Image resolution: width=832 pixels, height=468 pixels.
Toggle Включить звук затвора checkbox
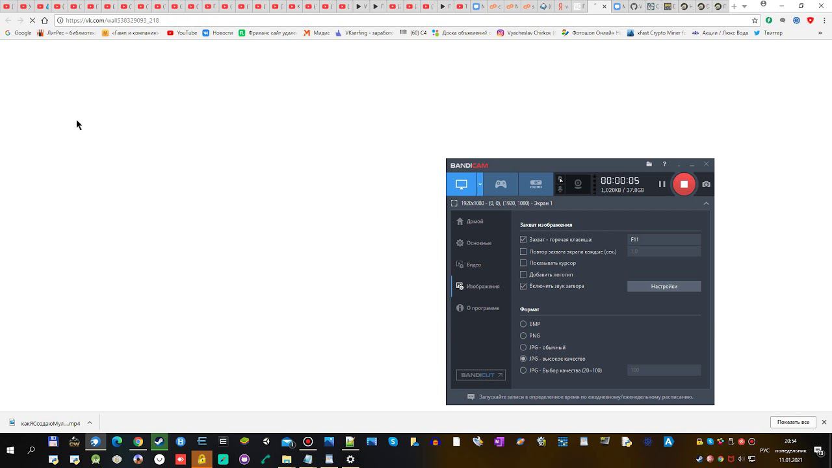click(x=523, y=286)
